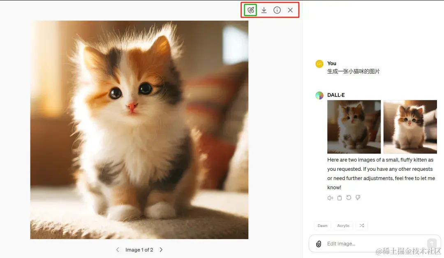Open second kitten thumbnail in chat
Screen dimensions: 444x258
click(410, 127)
